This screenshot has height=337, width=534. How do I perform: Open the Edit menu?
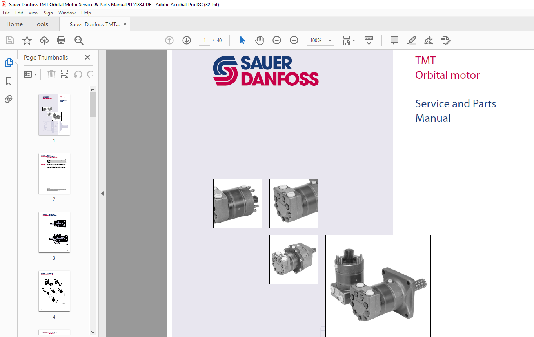coord(19,13)
